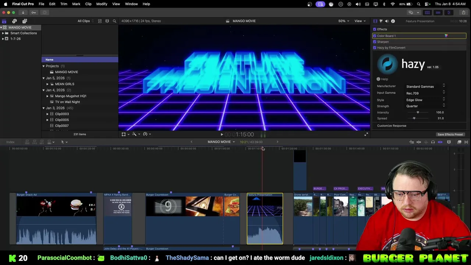
Task: Open the Edit menu
Action: [52, 4]
